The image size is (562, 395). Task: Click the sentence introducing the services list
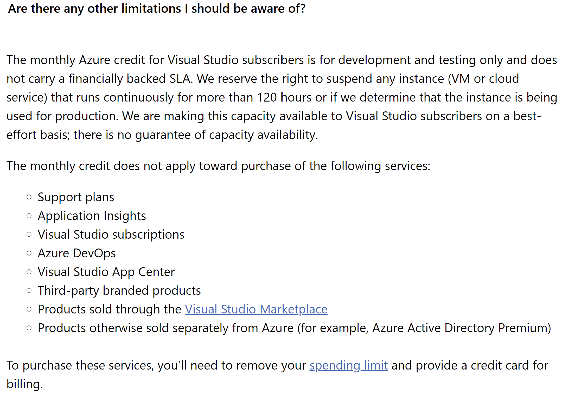[219, 166]
